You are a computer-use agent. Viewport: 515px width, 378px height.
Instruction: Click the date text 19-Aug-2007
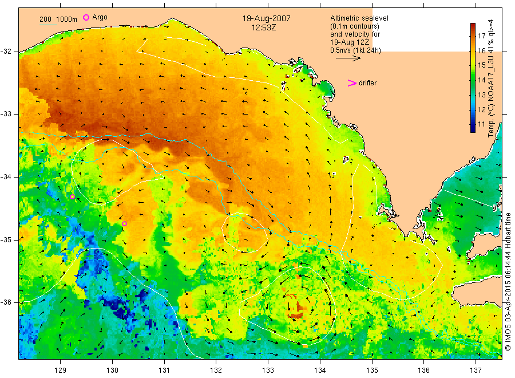(266, 18)
